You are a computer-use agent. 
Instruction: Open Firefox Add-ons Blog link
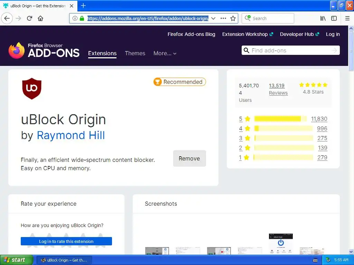click(191, 34)
